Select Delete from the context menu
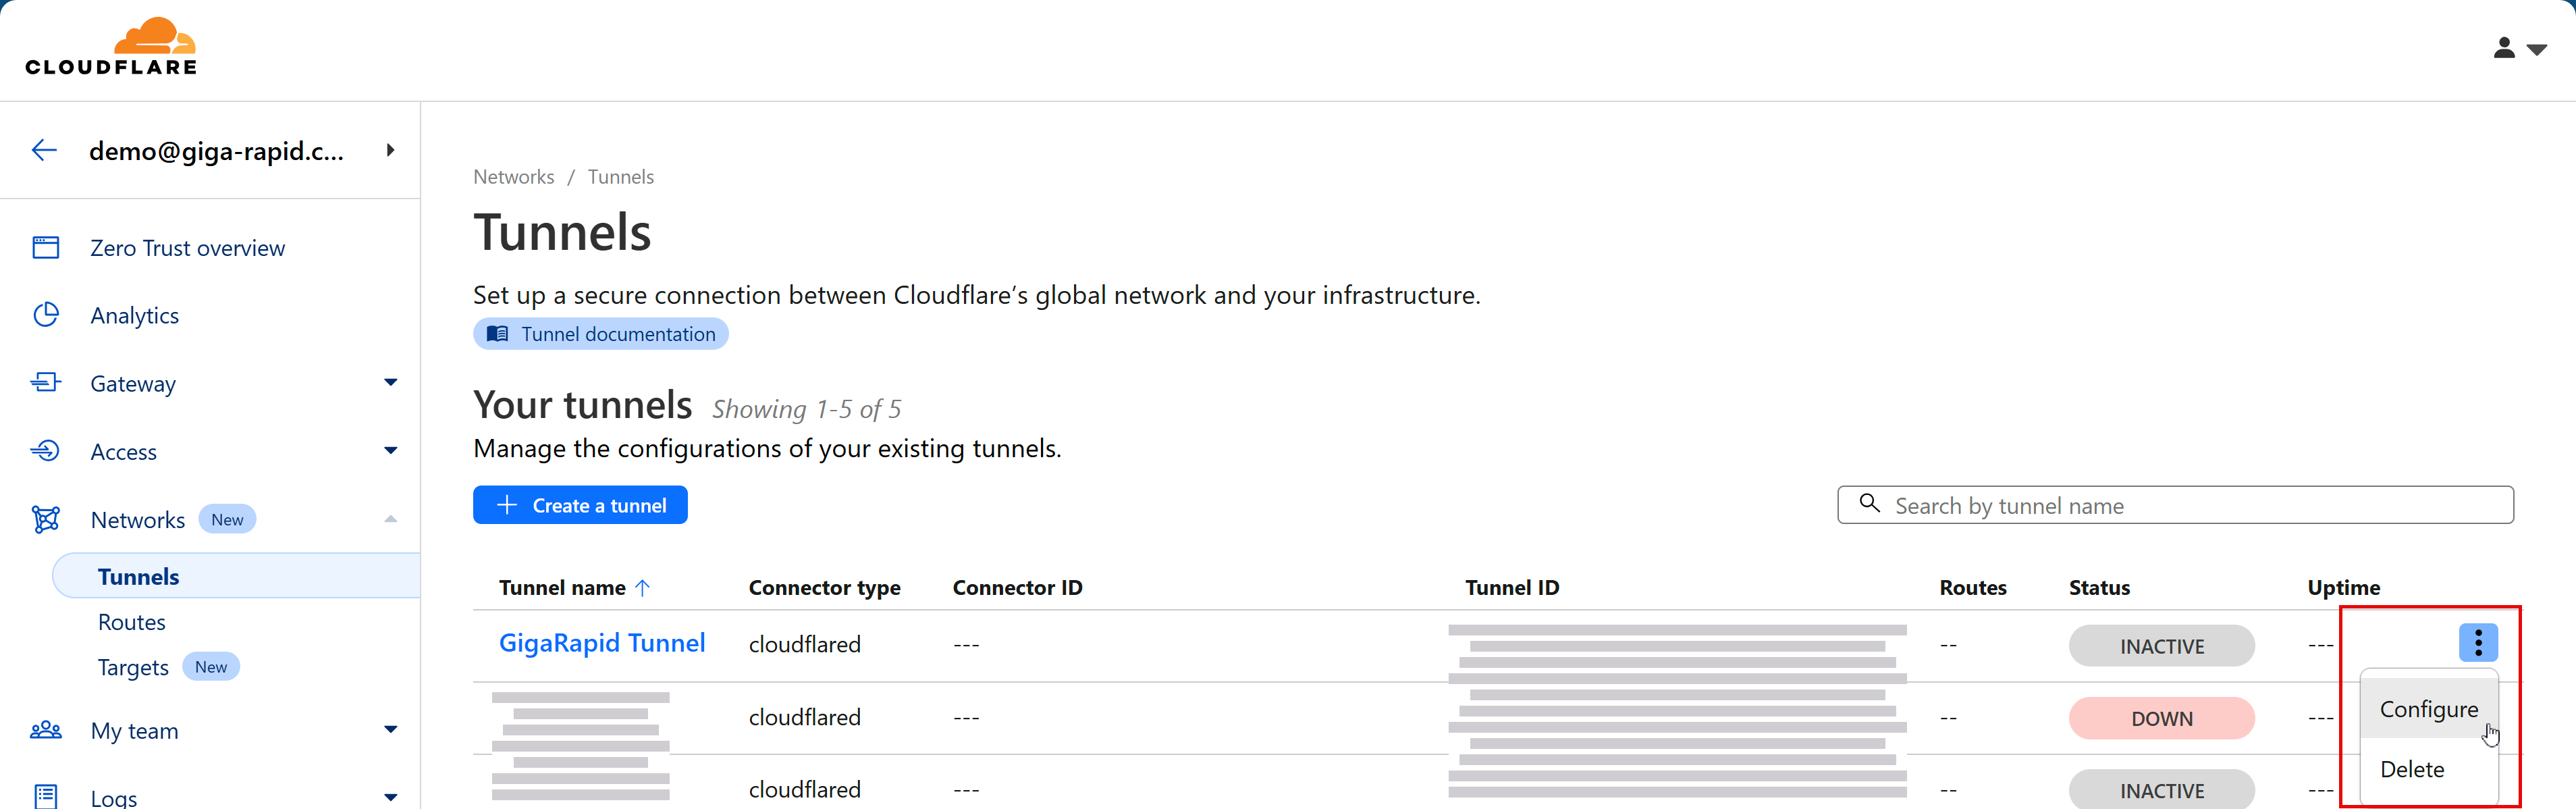The width and height of the screenshot is (2576, 809). (2428, 769)
